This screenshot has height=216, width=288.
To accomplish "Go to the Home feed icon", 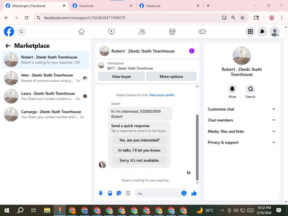I will coord(81,32).
